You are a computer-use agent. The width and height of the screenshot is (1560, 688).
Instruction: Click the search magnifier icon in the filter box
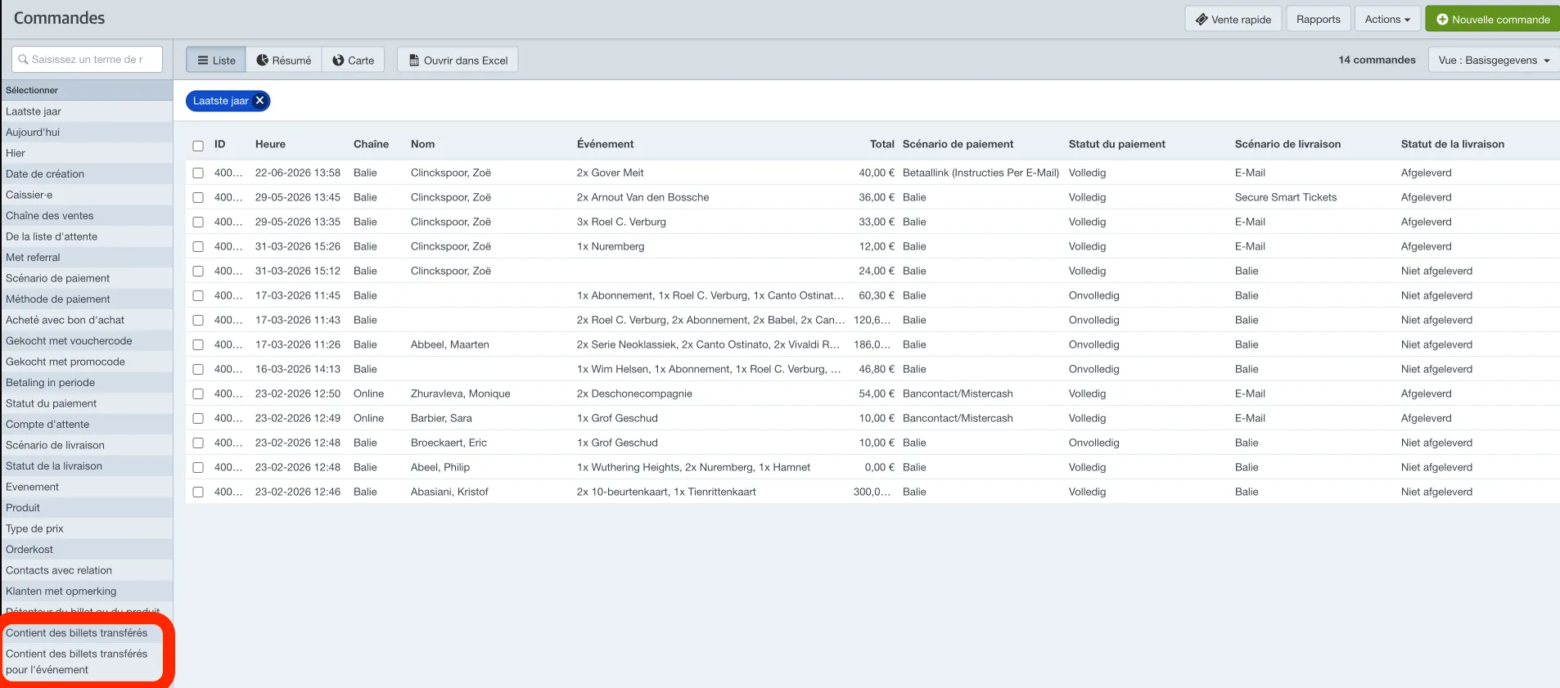[23, 60]
